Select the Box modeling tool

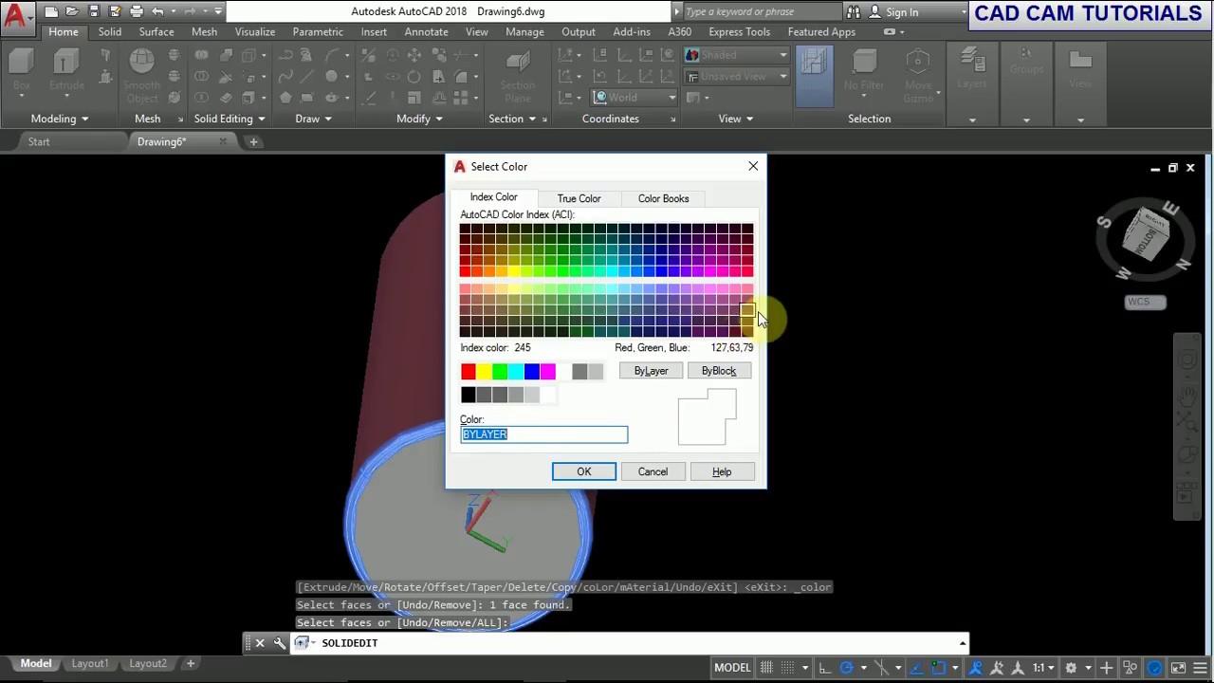[x=21, y=72]
